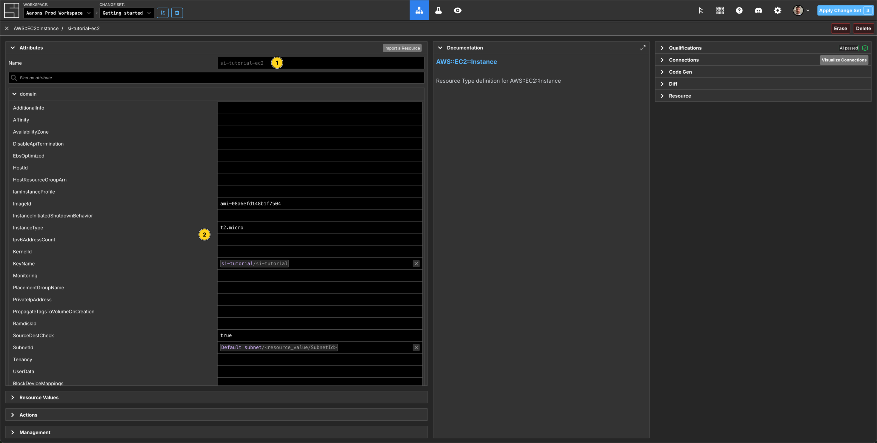Collapse the Documentation panel

(x=440, y=48)
